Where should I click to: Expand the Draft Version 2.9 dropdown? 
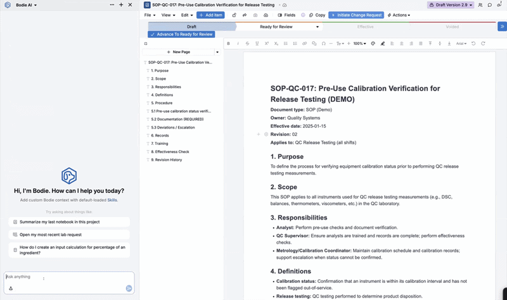451,5
